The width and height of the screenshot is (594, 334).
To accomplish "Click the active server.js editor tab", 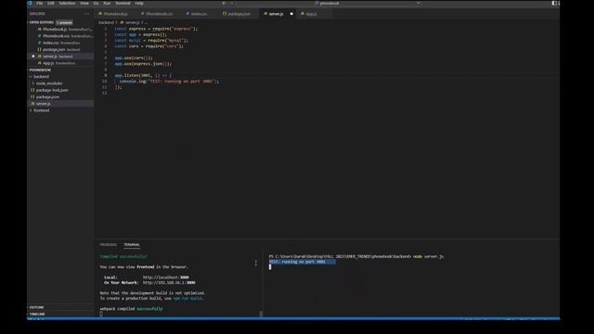I will [276, 14].
